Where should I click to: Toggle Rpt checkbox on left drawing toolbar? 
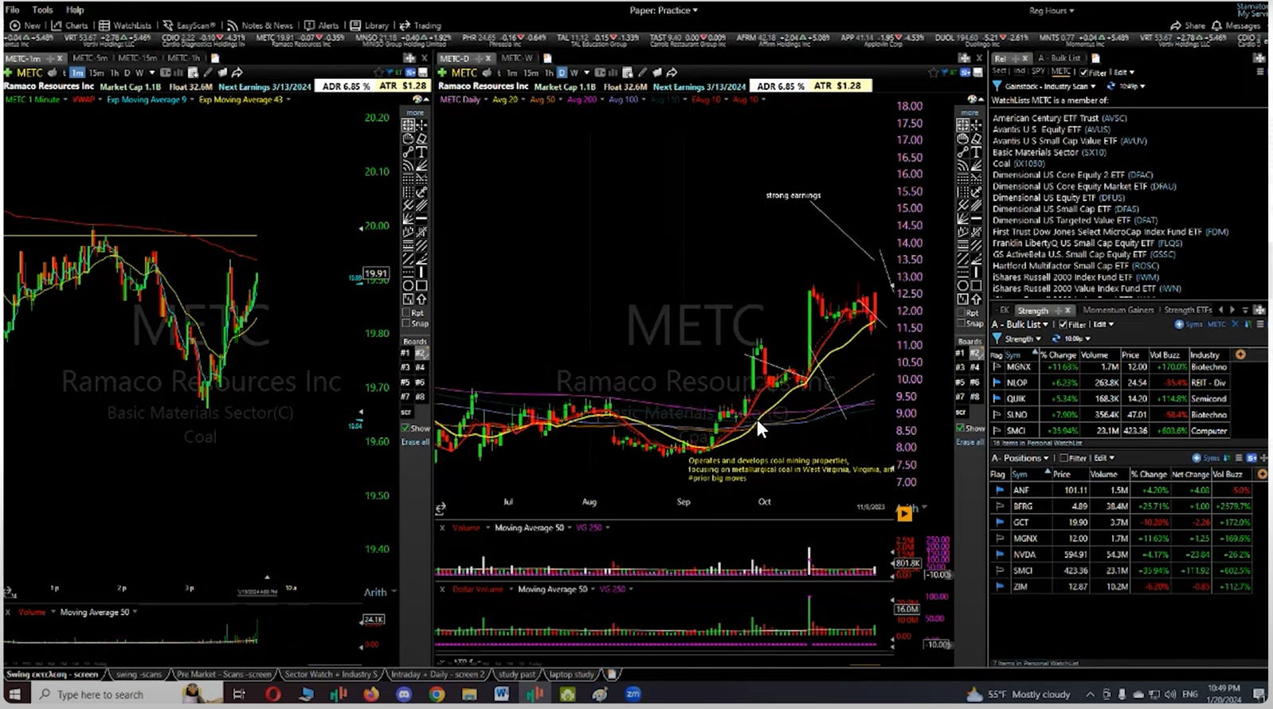tap(407, 313)
